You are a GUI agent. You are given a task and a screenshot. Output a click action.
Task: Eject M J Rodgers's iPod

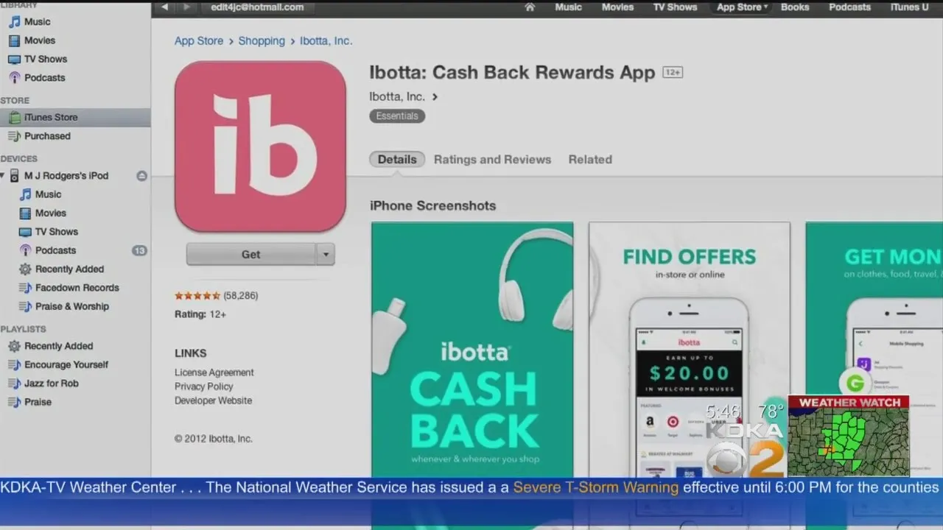pyautogui.click(x=142, y=176)
